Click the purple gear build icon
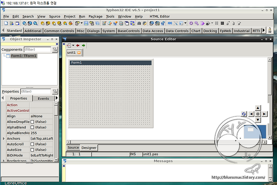This screenshot has height=185, width=277. [191, 23]
